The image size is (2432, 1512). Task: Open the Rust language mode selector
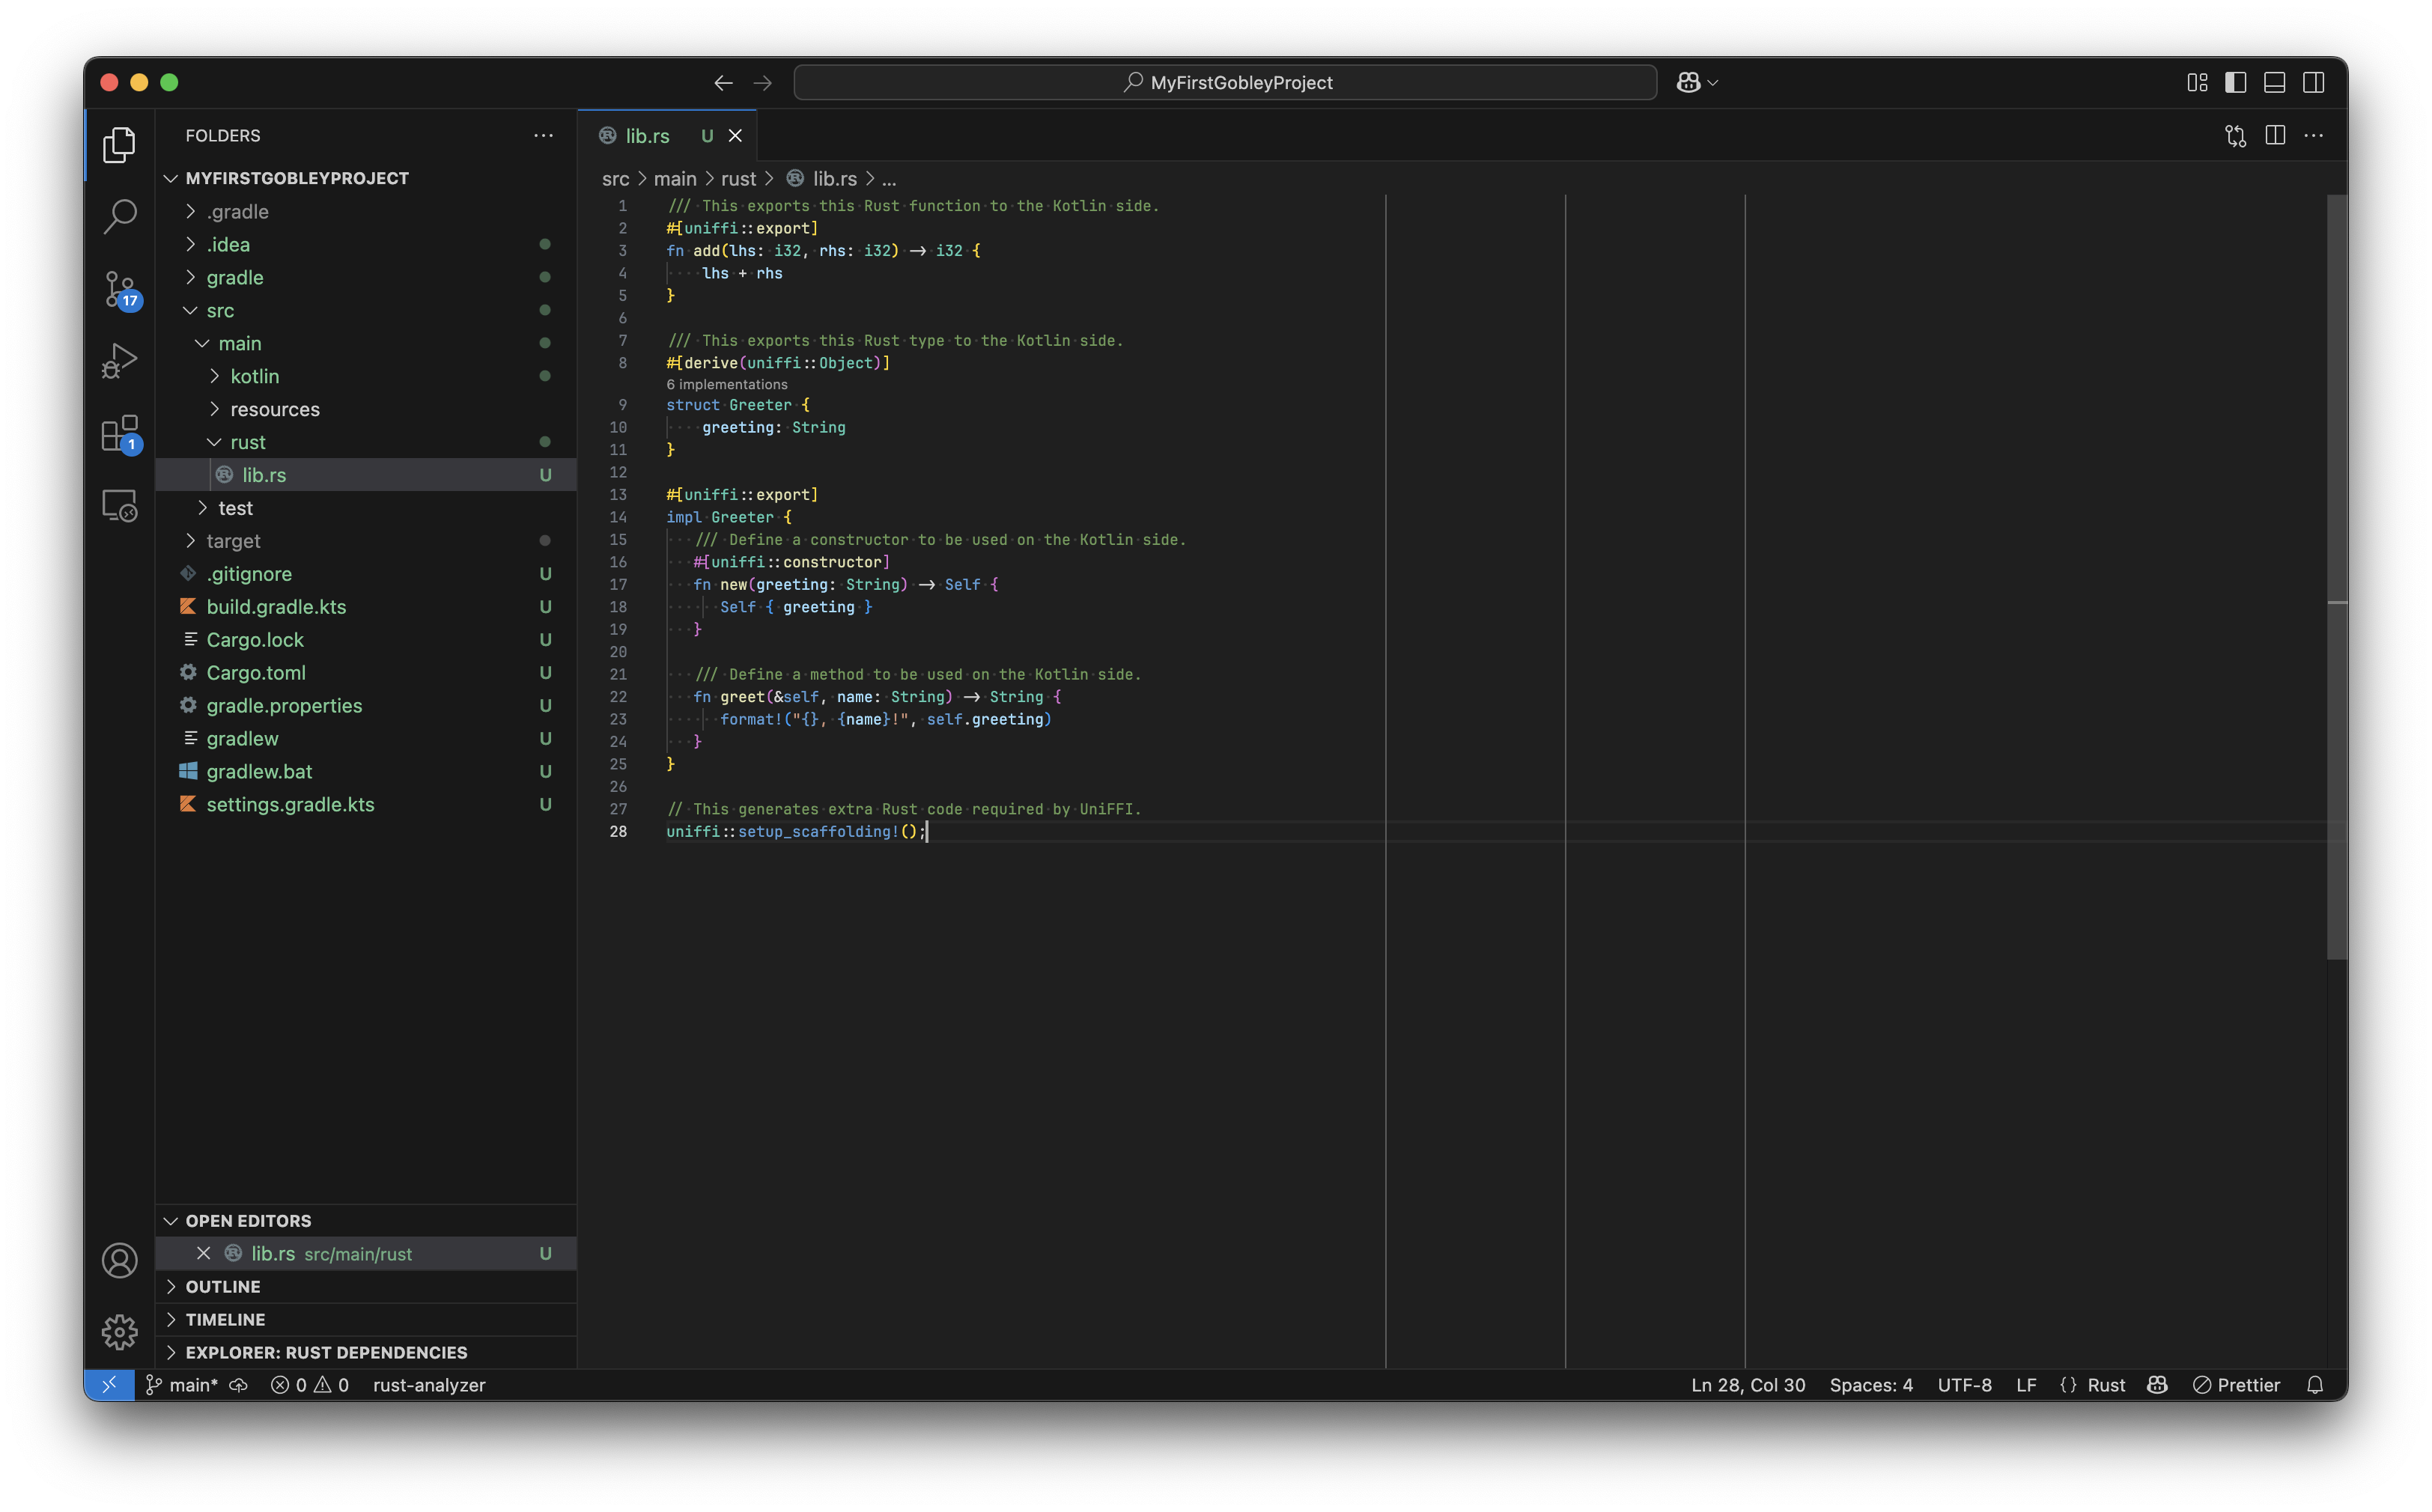2106,1385
